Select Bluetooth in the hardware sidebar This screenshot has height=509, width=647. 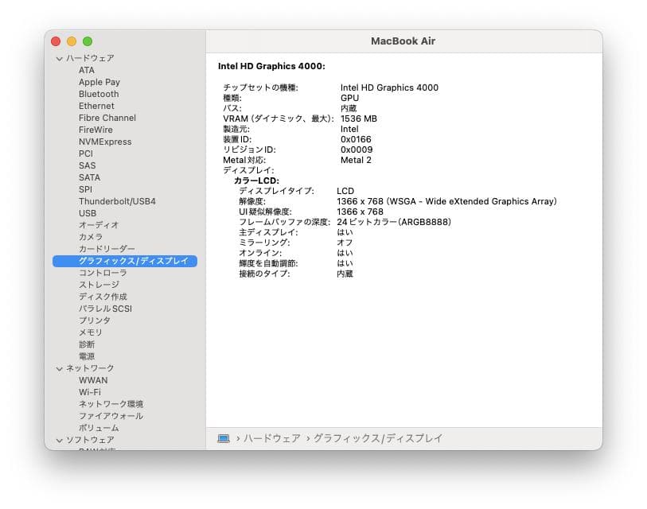tap(98, 94)
